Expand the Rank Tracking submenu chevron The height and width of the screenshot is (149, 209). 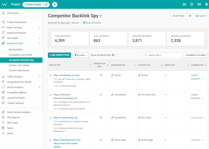tap(40, 28)
